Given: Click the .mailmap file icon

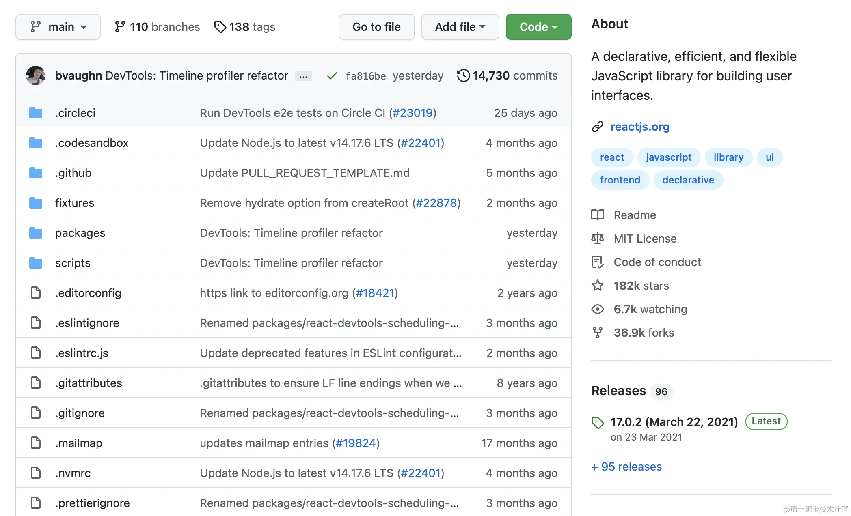Looking at the screenshot, I should click(36, 443).
